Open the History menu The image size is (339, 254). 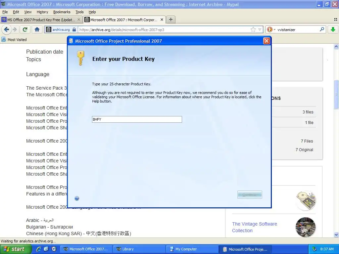(42, 12)
